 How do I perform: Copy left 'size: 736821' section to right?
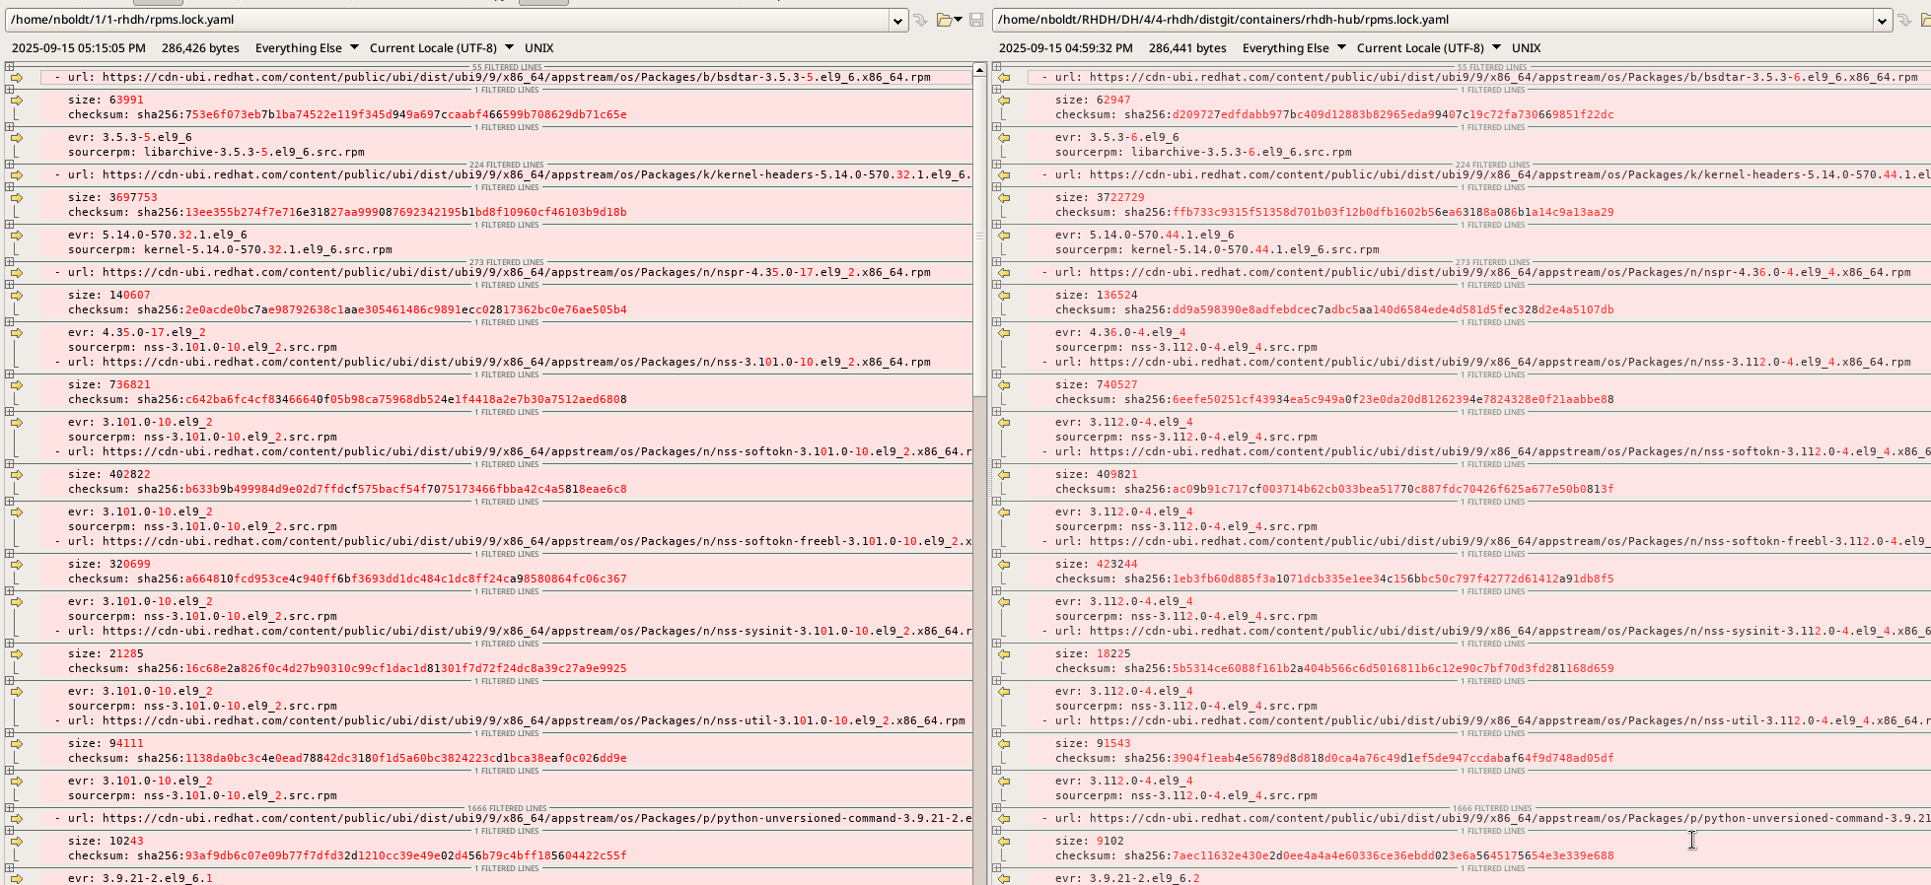point(17,384)
